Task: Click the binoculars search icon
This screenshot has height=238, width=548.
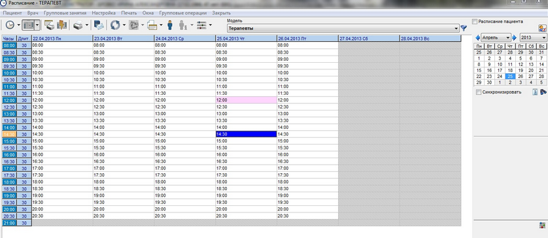Action: (x=543, y=92)
